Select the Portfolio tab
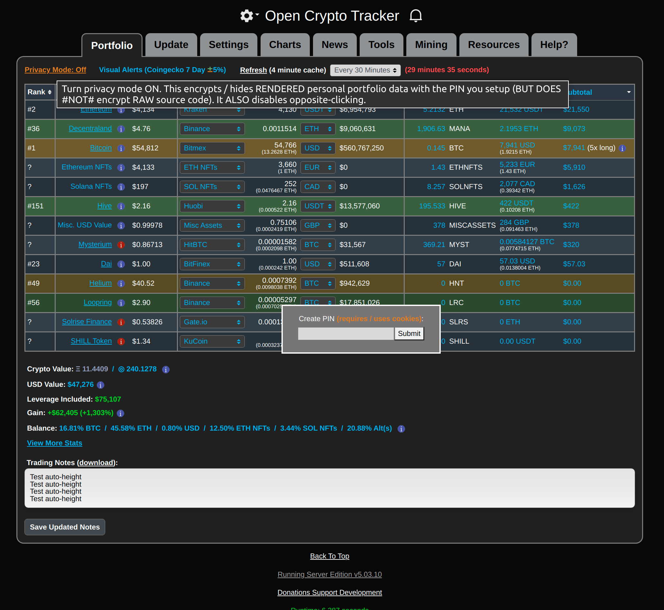The image size is (664, 610). (112, 45)
